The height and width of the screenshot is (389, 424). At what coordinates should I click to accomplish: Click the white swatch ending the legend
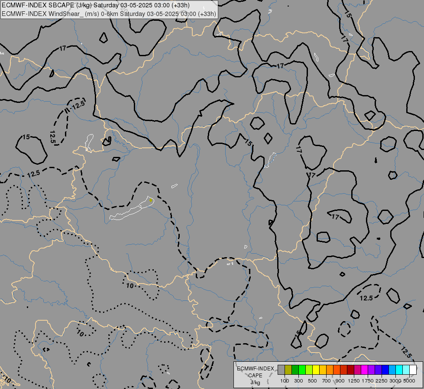click(413, 370)
